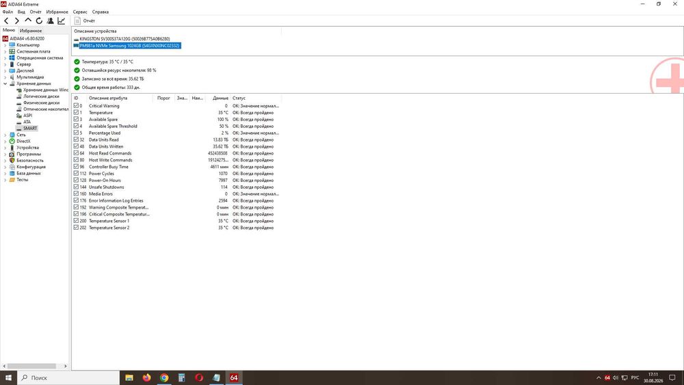Expand the Сеть tree node
This screenshot has height=385, width=684.
click(5, 135)
